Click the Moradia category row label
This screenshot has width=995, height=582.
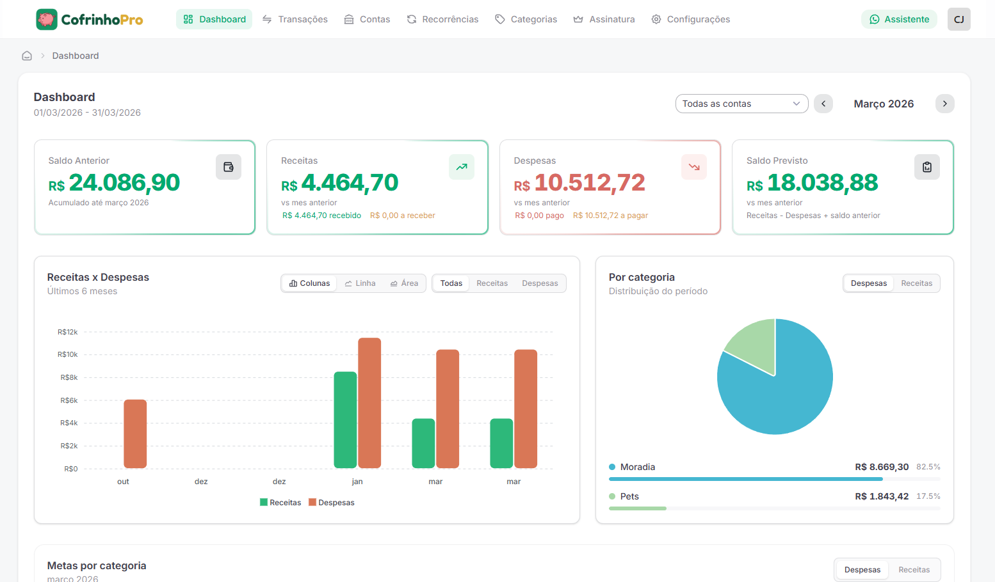click(x=638, y=467)
